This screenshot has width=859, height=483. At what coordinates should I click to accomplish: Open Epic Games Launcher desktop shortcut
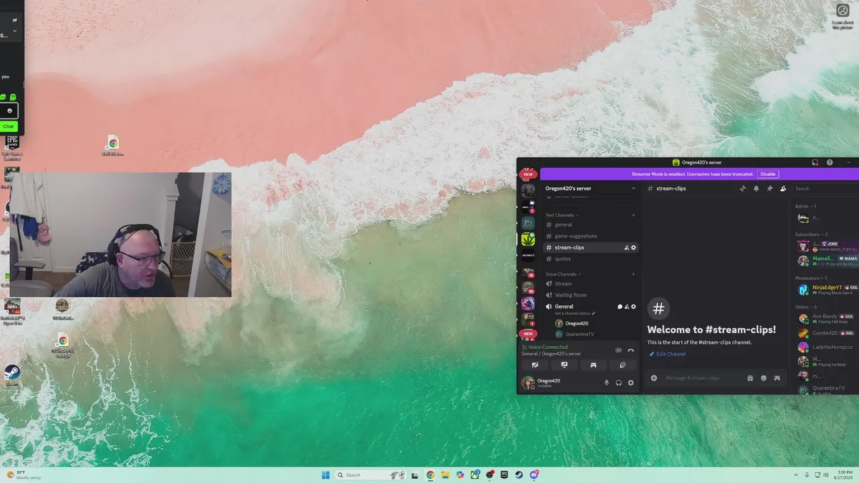click(x=12, y=148)
